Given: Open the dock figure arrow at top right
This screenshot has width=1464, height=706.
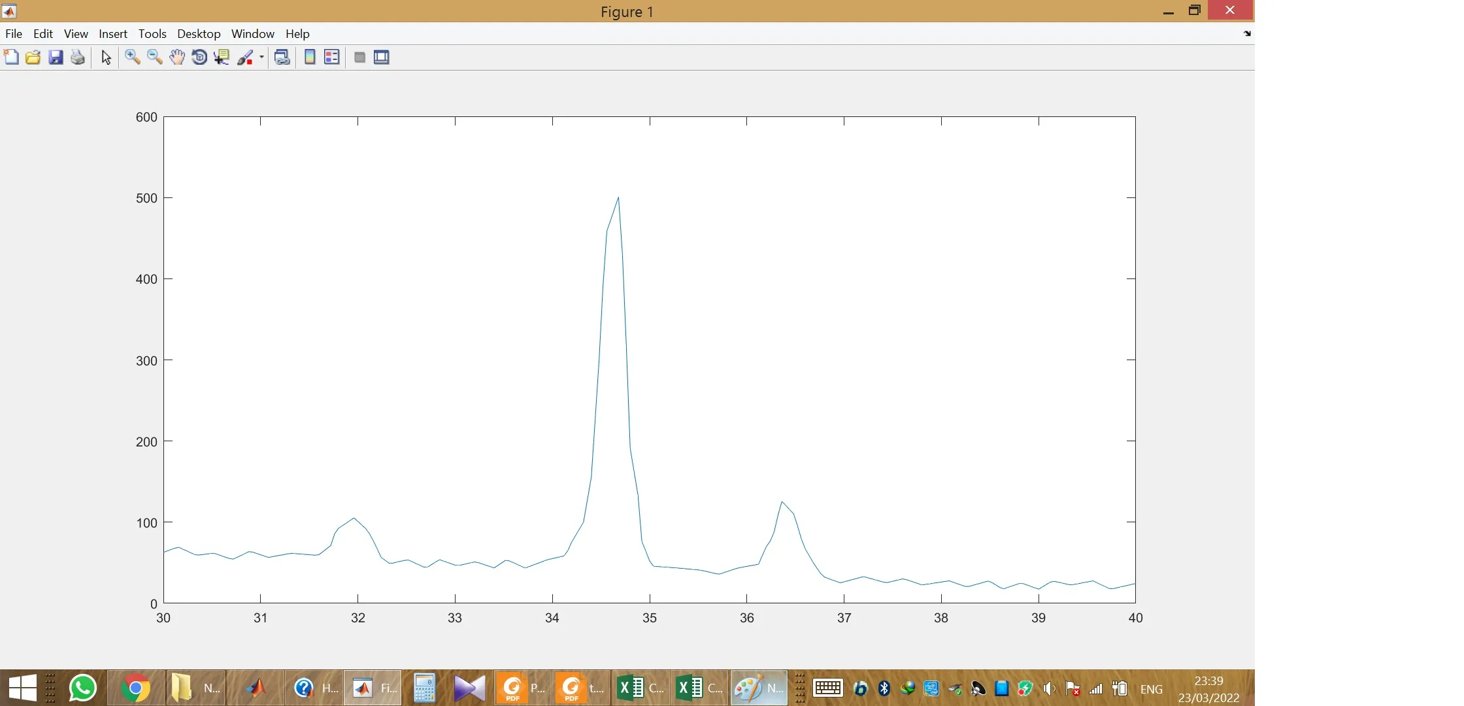Looking at the screenshot, I should [1247, 34].
